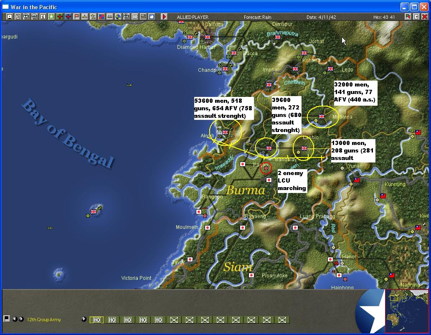Click the single yellow ship toolbar icon
The height and width of the screenshot is (335, 431).
[x=85, y=17]
